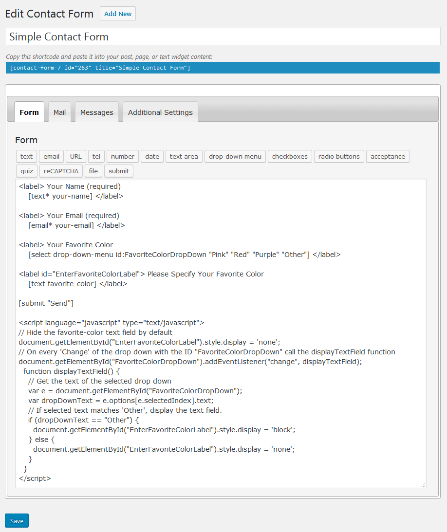Insert a radio buttons tag
The height and width of the screenshot is (532, 447).
coord(339,156)
